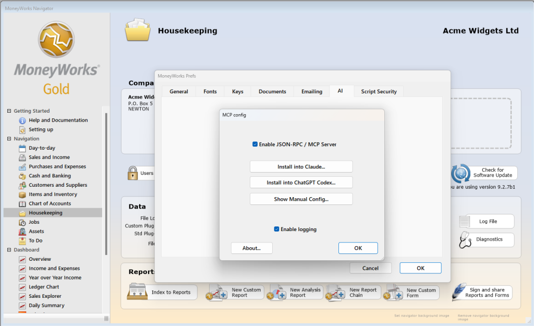Image resolution: width=534 pixels, height=326 pixels.
Task: Select Housekeeping in the navigator tree
Action: pos(53,213)
